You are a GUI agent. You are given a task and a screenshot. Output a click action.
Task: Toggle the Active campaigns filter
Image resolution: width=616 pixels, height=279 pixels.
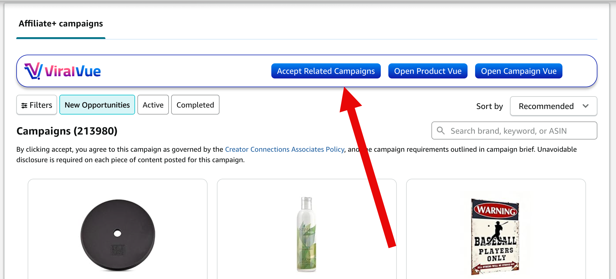[153, 105]
